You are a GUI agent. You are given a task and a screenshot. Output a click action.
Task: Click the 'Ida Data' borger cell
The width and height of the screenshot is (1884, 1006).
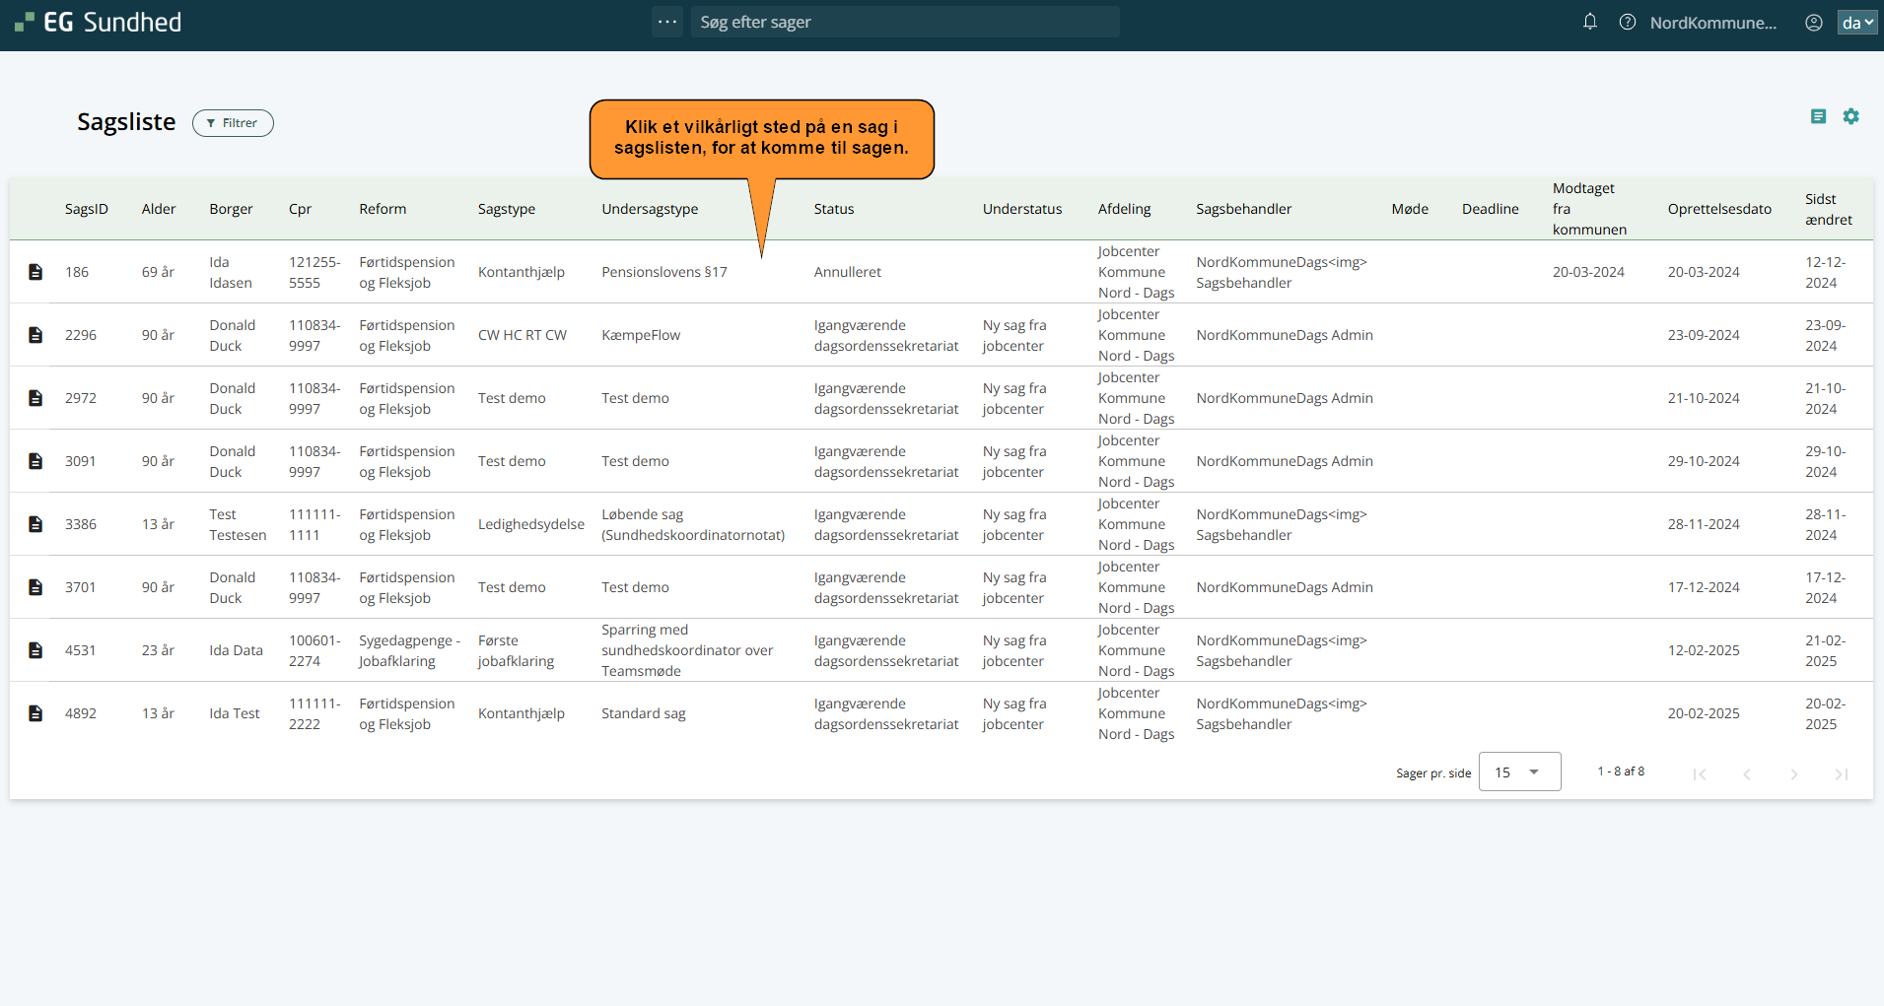(236, 650)
